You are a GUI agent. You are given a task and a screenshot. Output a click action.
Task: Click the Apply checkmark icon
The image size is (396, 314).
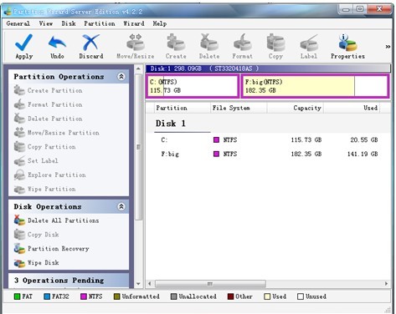[x=23, y=43]
